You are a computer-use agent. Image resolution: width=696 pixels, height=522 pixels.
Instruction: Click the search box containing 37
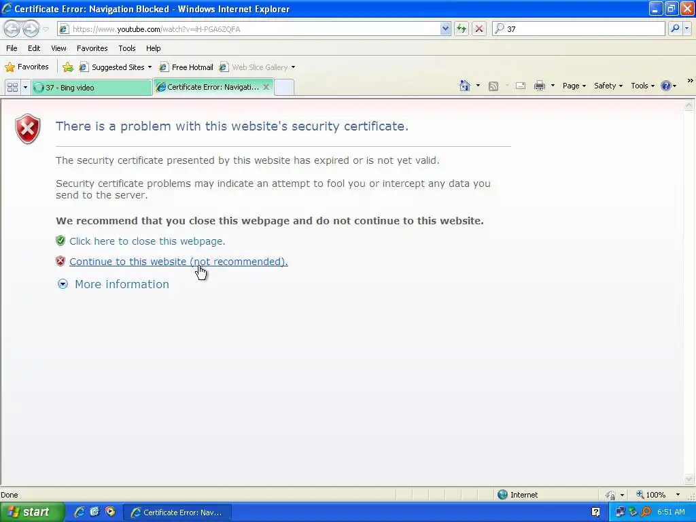coord(579,29)
